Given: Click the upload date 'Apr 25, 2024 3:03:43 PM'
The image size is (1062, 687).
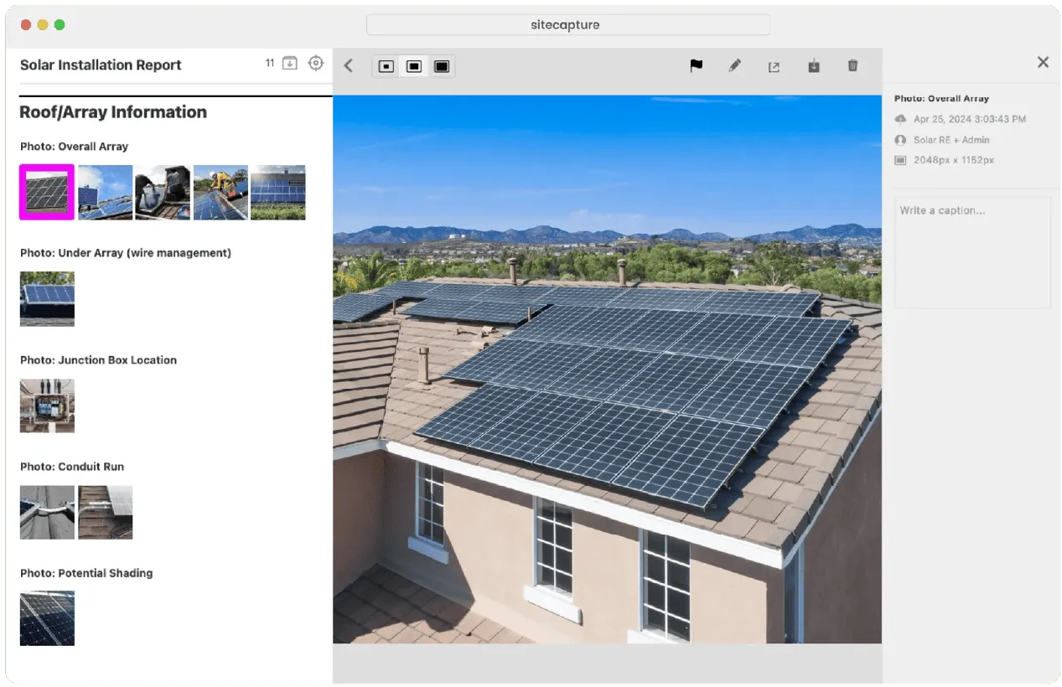Looking at the screenshot, I should [x=970, y=119].
